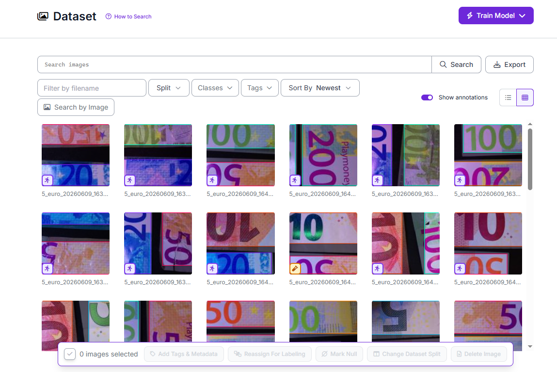This screenshot has width=557, height=372.
Task: Click filename under the 200 Playmoney thumbnail
Action: click(x=322, y=194)
